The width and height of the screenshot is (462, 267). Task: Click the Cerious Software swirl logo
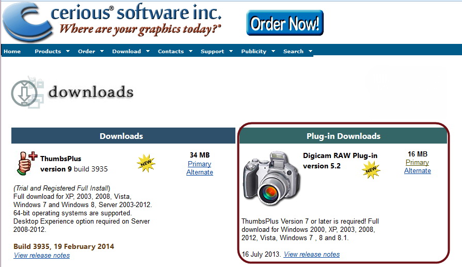(27, 22)
